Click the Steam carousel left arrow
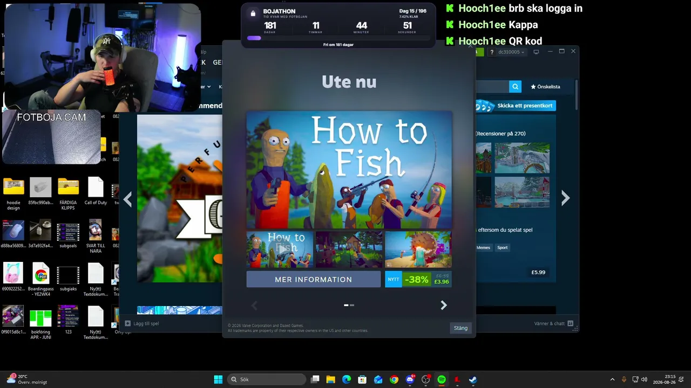The height and width of the screenshot is (388, 691). (127, 199)
